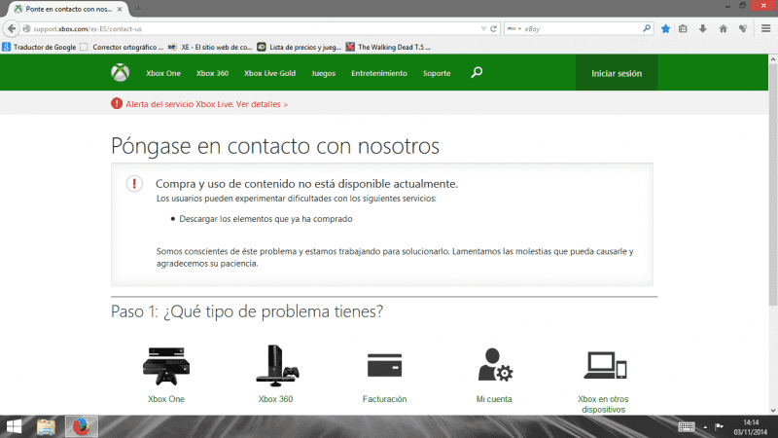The image size is (778, 438).
Task: Click the search bar magnifier icon
Action: 646,29
